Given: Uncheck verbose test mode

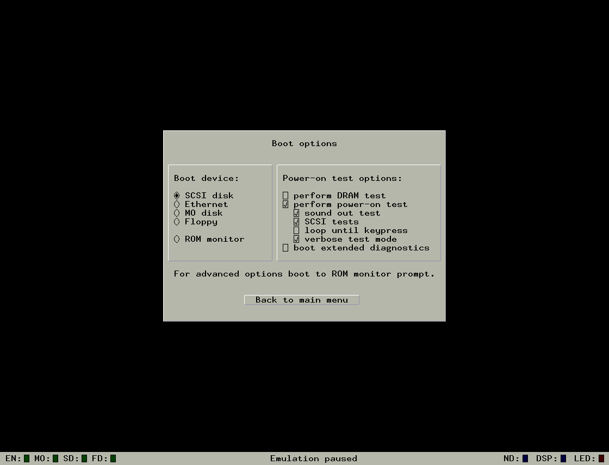Looking at the screenshot, I should (297, 238).
